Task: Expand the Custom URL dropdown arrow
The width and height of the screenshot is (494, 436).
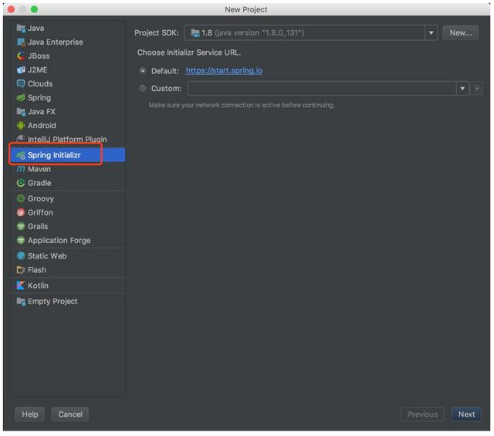Action: 462,89
